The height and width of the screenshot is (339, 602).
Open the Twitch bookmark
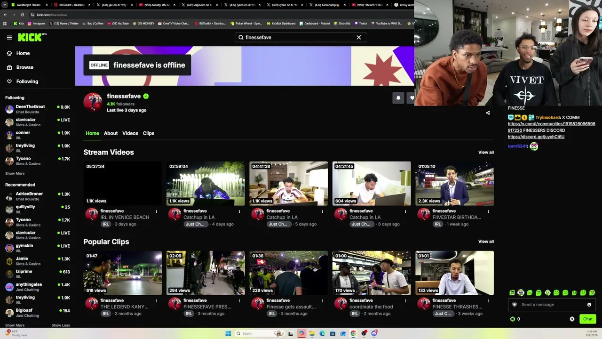point(361,24)
